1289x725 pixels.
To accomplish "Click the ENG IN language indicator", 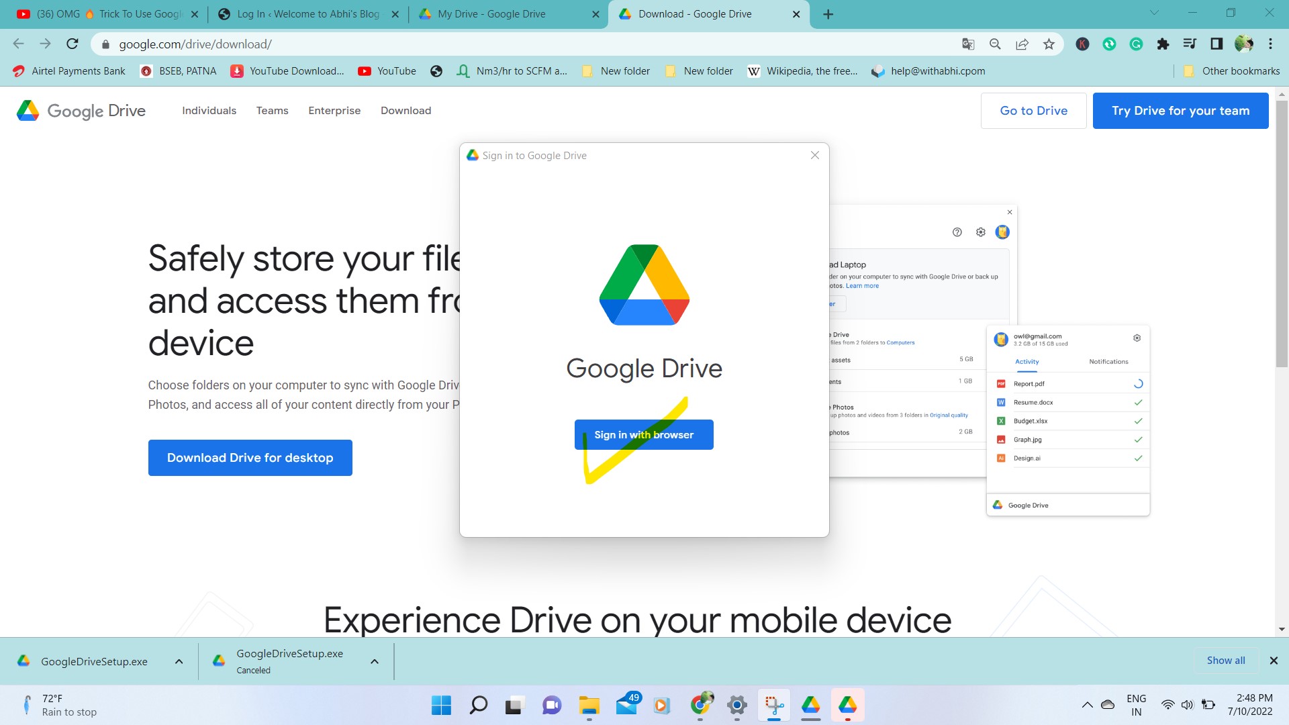I will [1136, 705].
